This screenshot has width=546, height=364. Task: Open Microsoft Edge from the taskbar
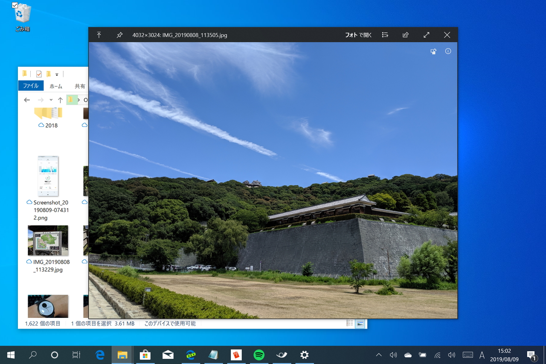tap(100, 355)
